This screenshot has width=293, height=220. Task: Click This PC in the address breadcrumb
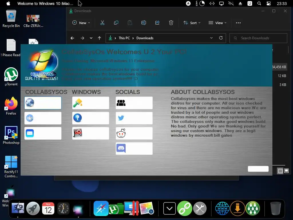pos(124,38)
